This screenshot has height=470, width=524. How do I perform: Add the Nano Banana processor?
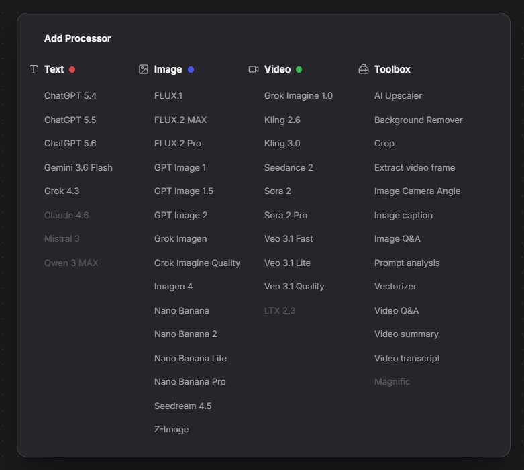pyautogui.click(x=182, y=310)
